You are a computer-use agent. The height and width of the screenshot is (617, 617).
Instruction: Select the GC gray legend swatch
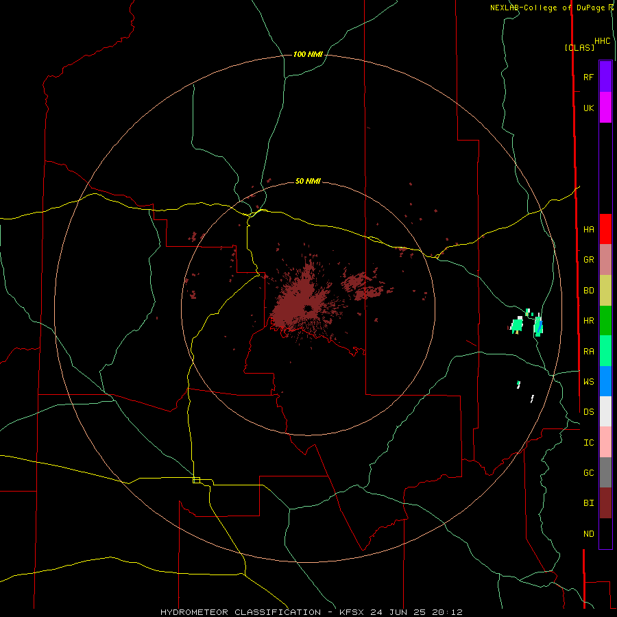click(605, 472)
